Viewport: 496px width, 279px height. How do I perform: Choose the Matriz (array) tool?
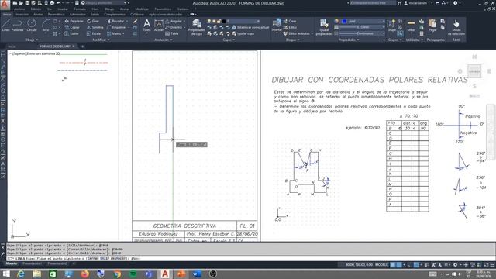tap(115, 33)
